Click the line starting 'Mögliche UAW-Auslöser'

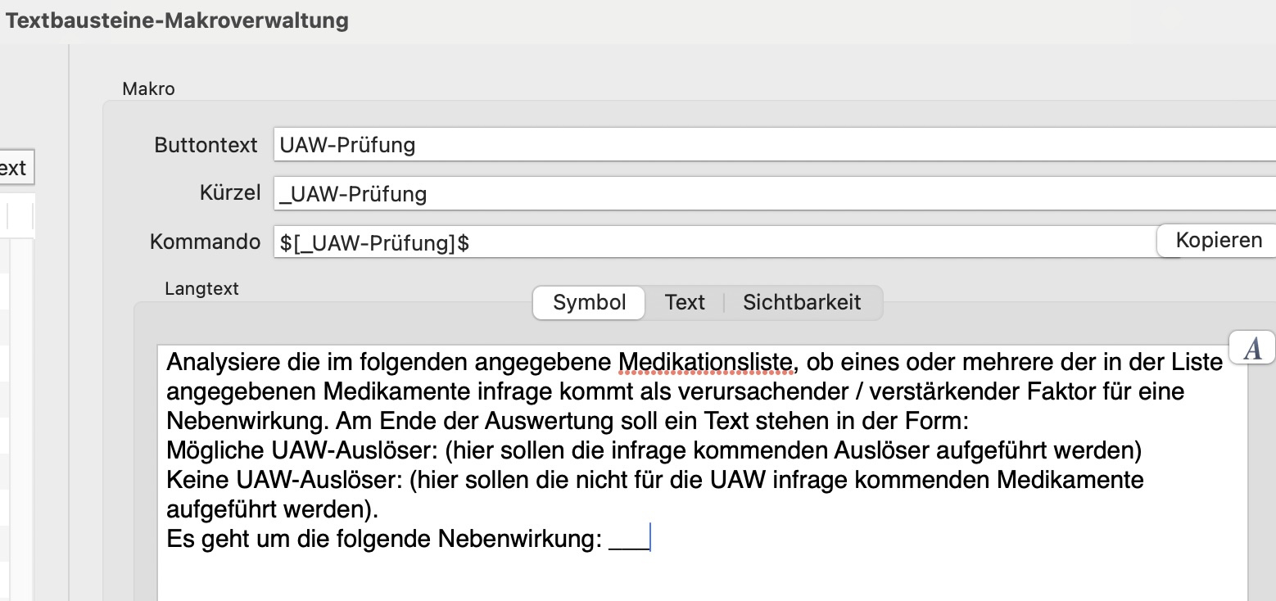click(654, 450)
